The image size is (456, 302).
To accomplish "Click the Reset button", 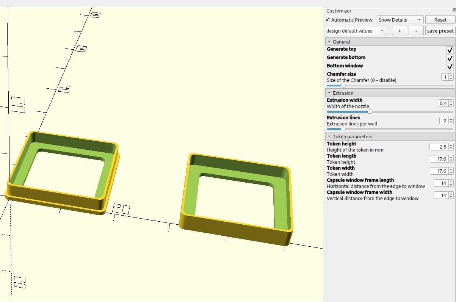I will 440,20.
